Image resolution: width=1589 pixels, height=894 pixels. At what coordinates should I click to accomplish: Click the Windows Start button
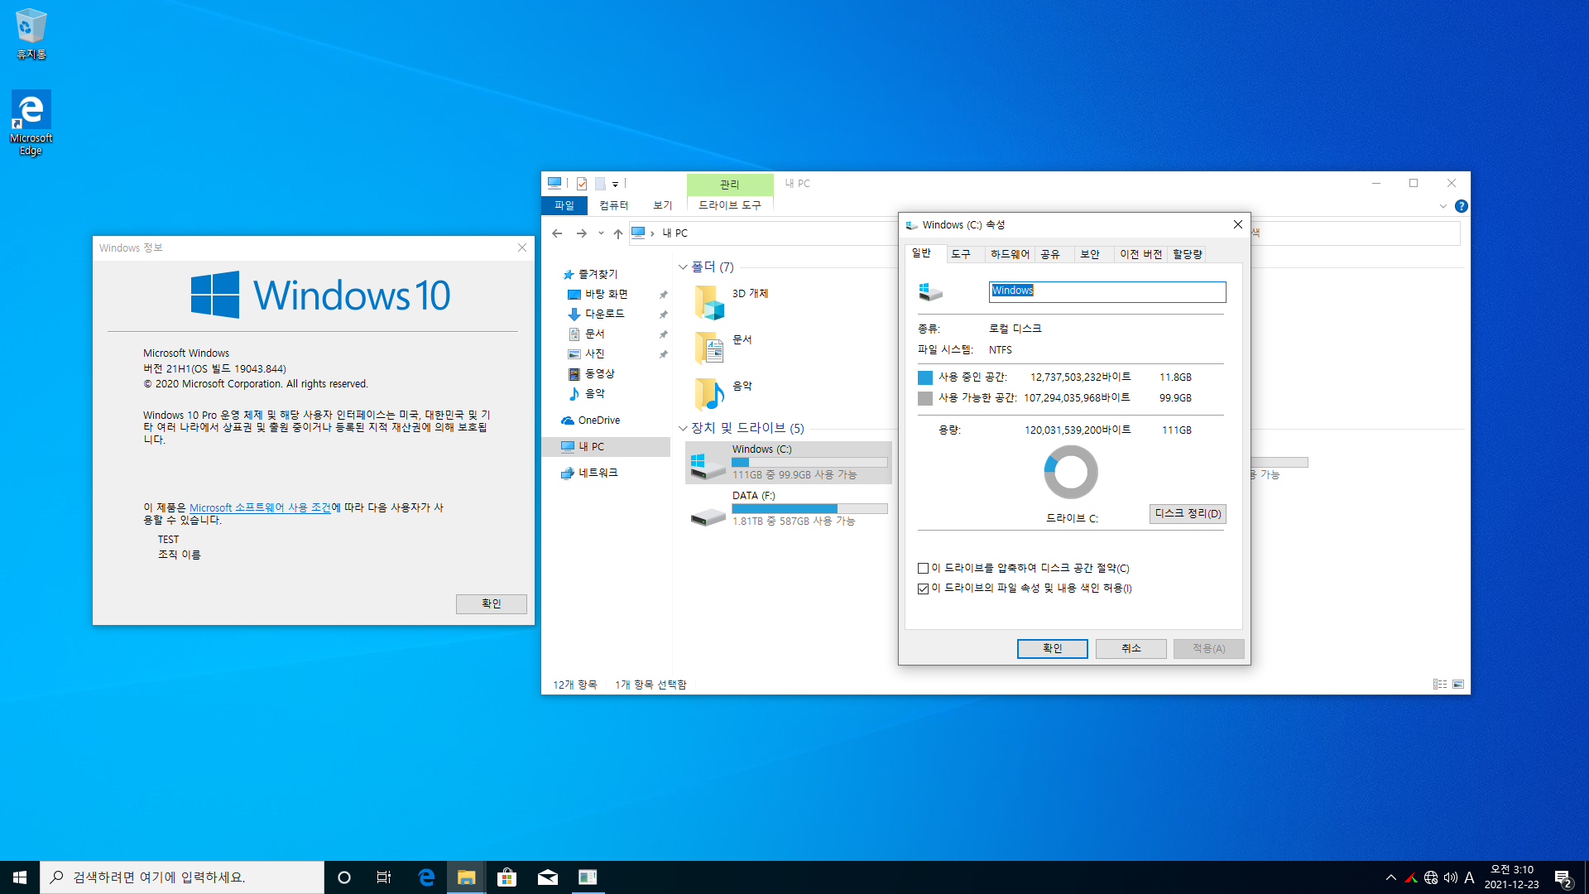pyautogui.click(x=20, y=877)
